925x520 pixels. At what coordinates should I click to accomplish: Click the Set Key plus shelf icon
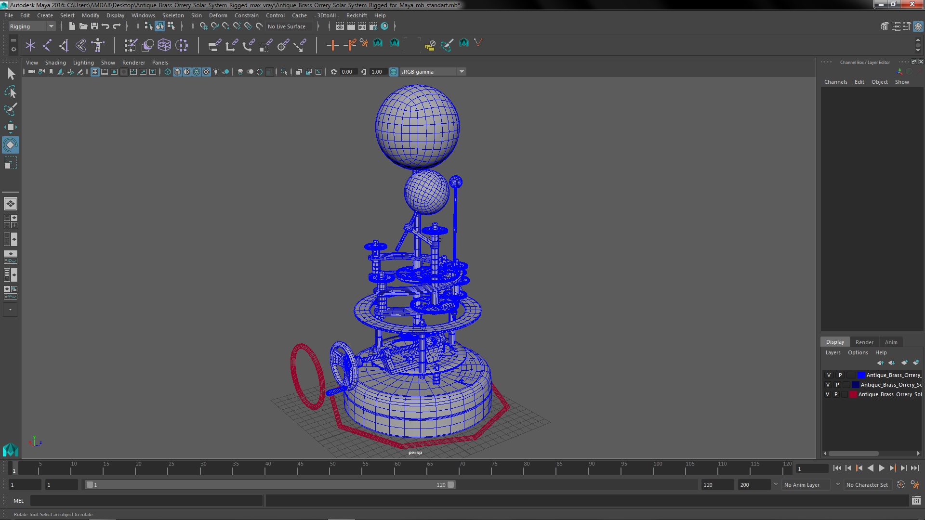332,45
